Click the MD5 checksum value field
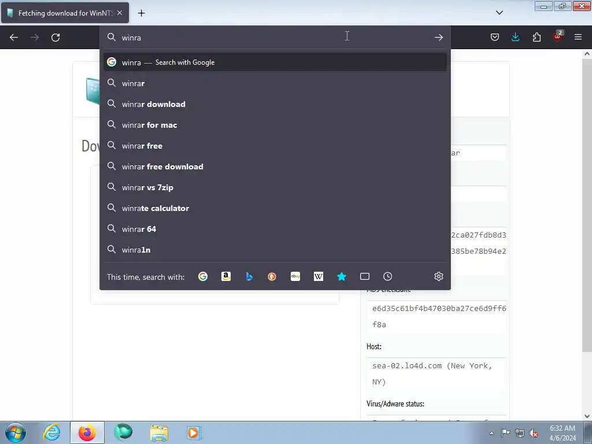This screenshot has width=592, height=444. [436, 316]
